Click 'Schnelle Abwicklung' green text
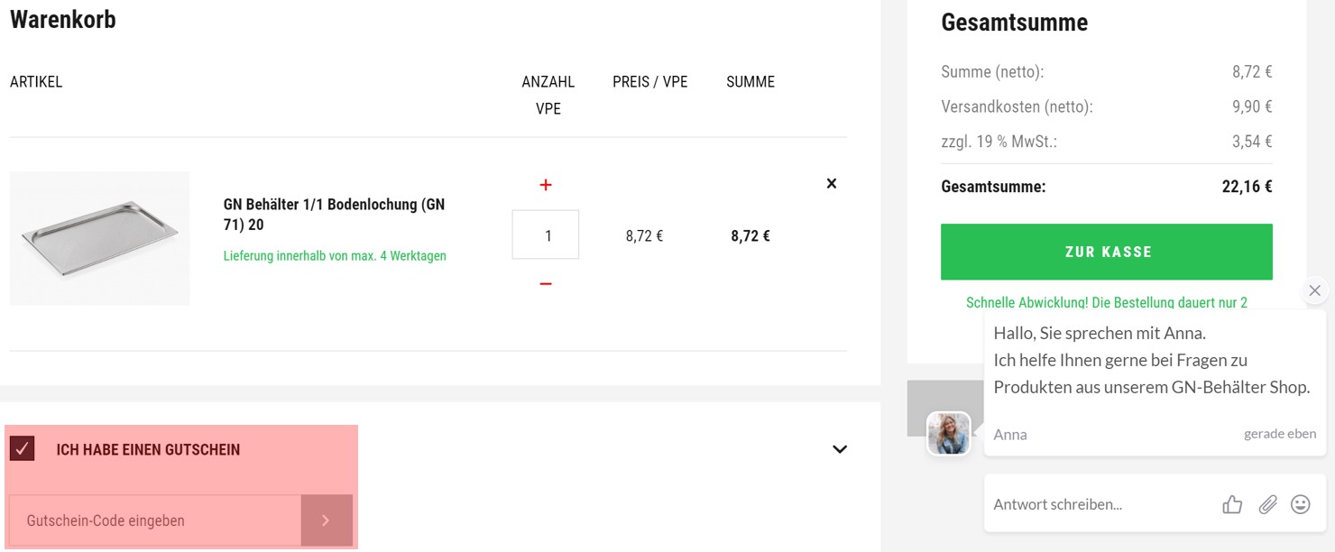 tap(1106, 302)
